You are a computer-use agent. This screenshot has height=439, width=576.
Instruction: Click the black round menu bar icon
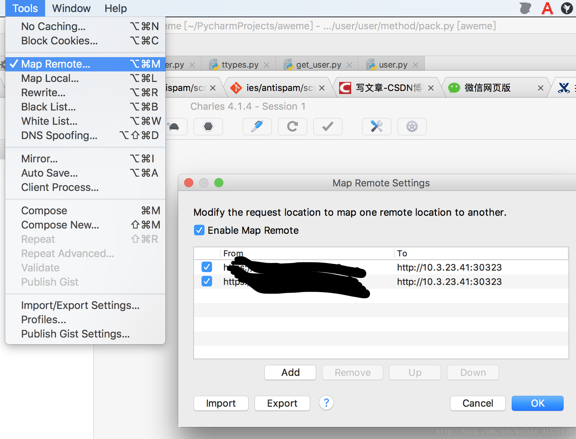pyautogui.click(x=567, y=8)
